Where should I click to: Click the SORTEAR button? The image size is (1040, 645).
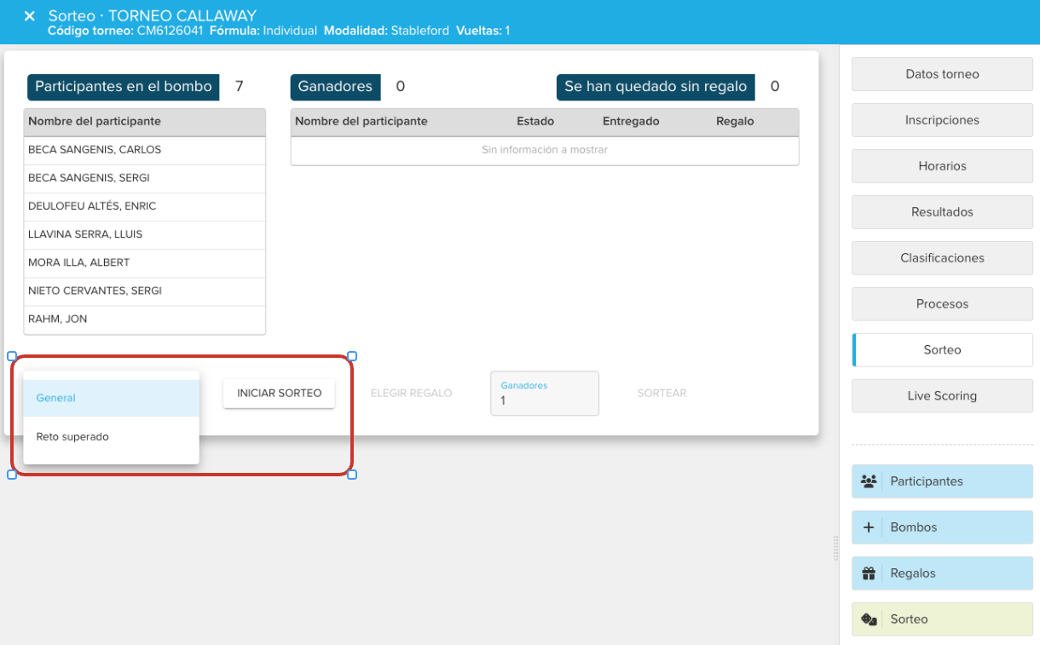click(x=662, y=394)
